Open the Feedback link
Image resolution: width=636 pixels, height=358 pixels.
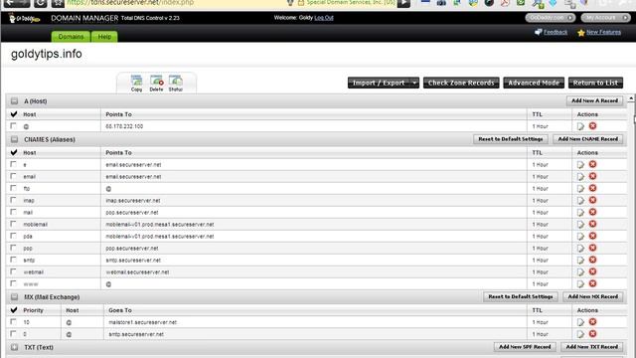click(556, 32)
